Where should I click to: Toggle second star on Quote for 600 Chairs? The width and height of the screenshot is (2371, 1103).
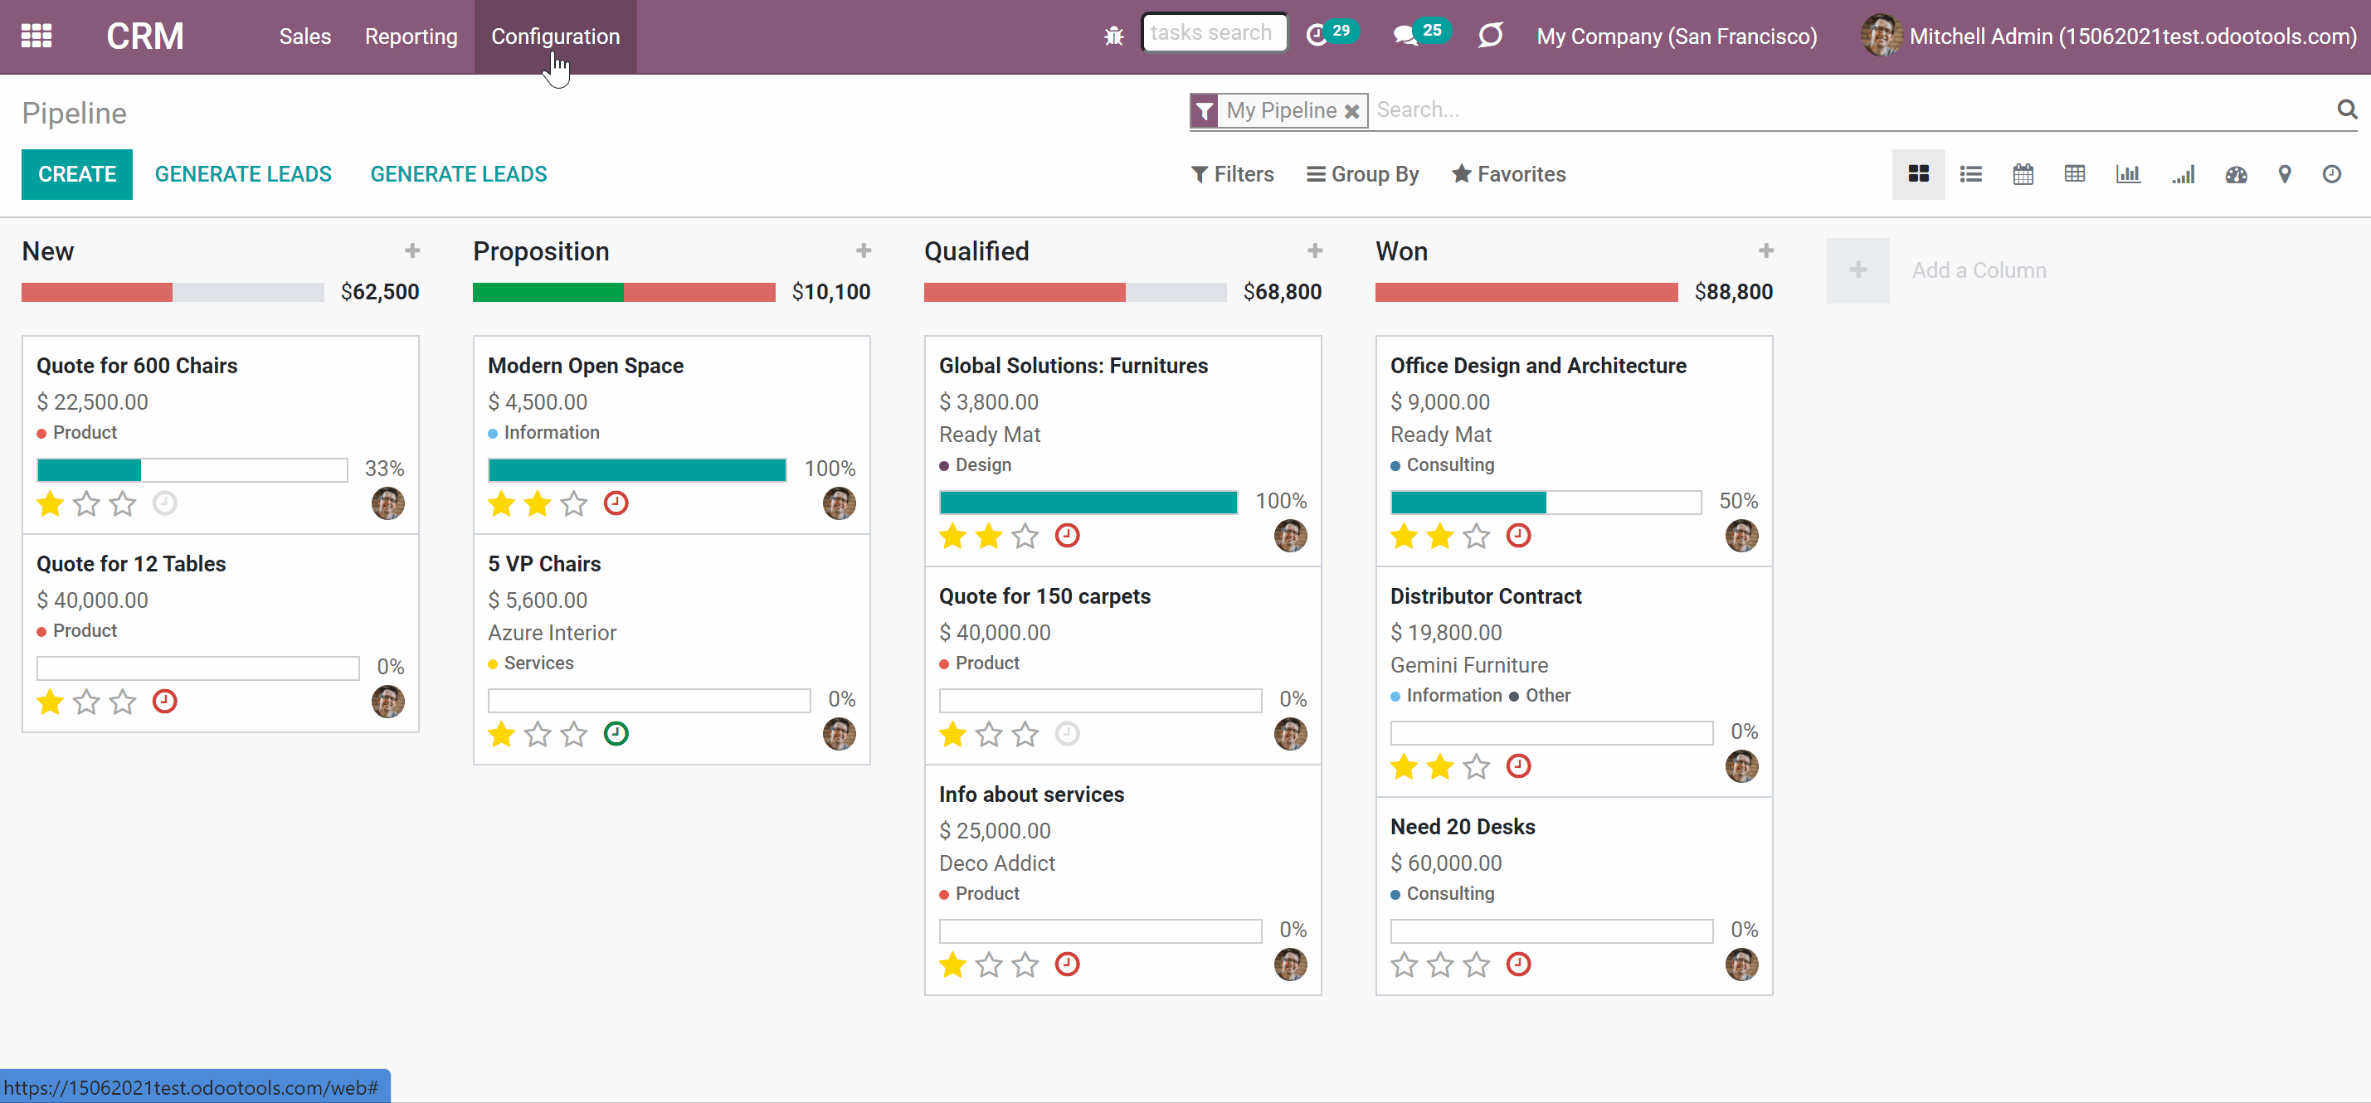(85, 503)
